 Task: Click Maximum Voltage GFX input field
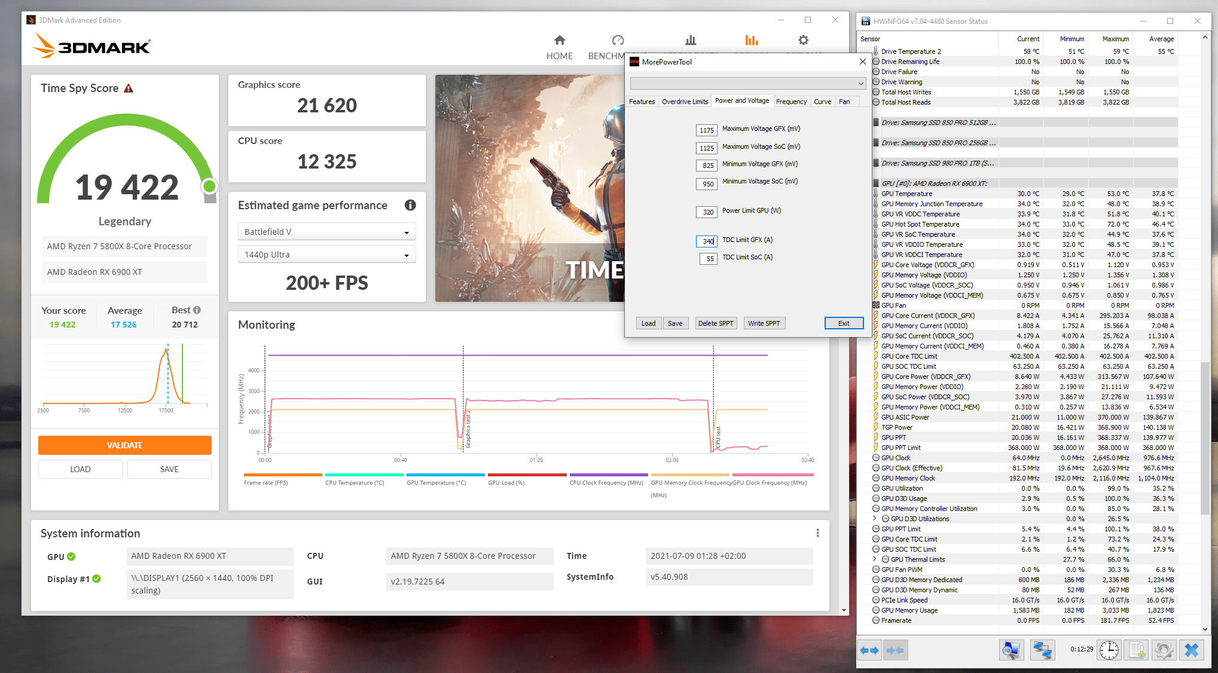(707, 130)
